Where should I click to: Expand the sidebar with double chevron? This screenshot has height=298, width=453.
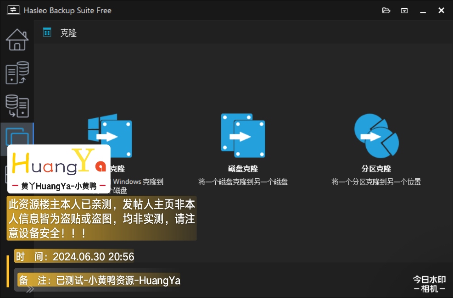[30, 289]
